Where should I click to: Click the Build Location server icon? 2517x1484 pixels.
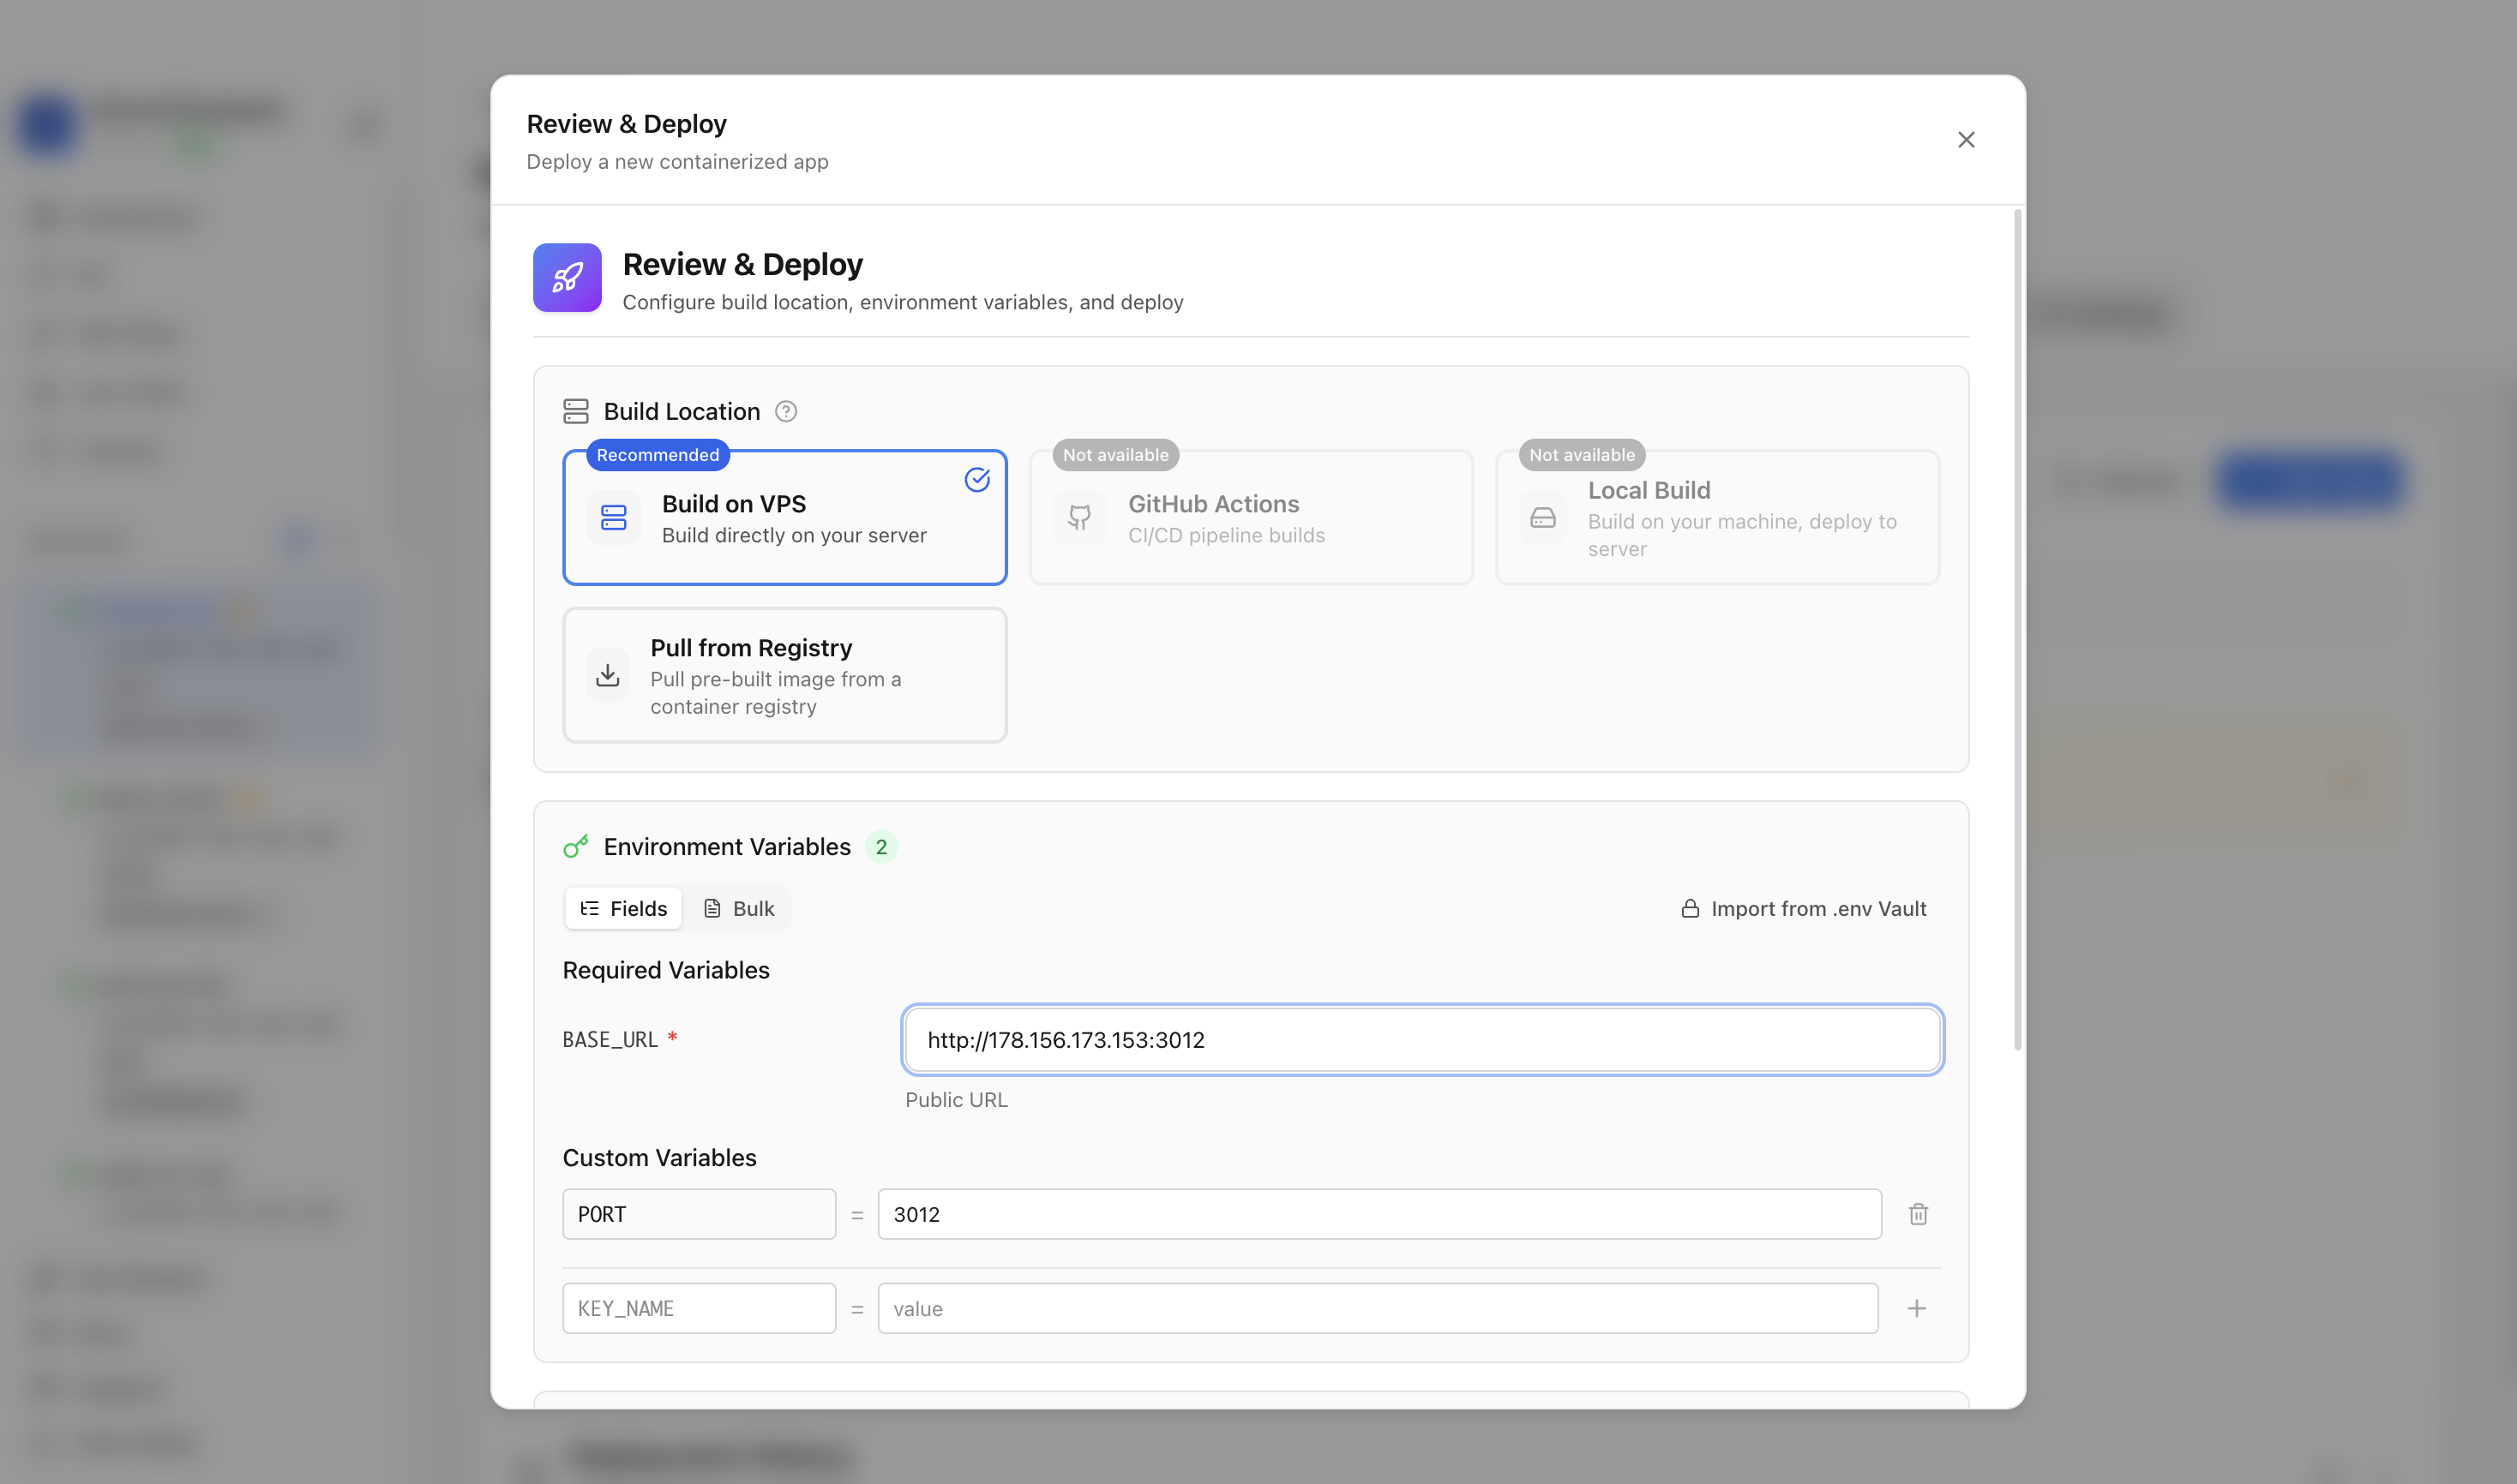[x=576, y=412]
